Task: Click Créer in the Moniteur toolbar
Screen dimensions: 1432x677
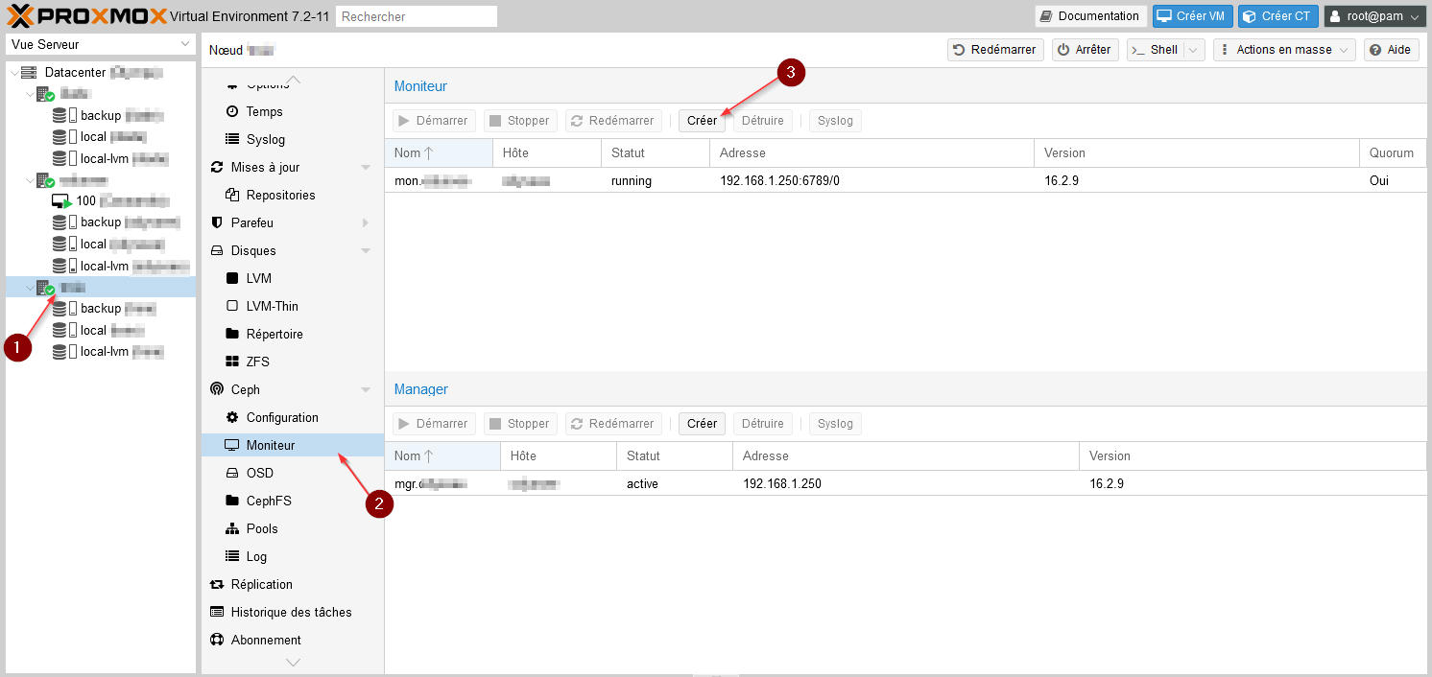Action: click(x=702, y=121)
